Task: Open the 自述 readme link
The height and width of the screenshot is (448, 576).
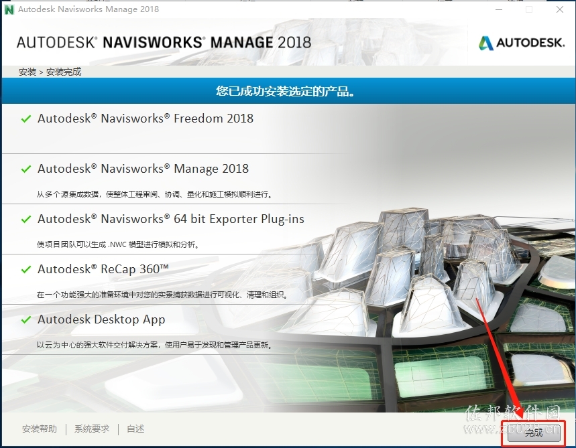Action: click(x=135, y=429)
